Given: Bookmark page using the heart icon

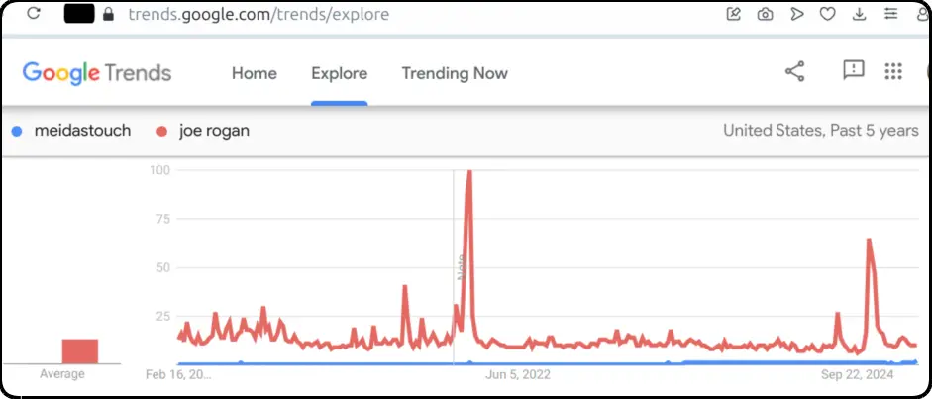Looking at the screenshot, I should coord(827,14).
